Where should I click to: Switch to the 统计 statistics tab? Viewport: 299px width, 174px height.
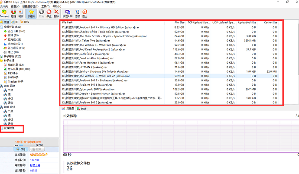tap(81, 109)
